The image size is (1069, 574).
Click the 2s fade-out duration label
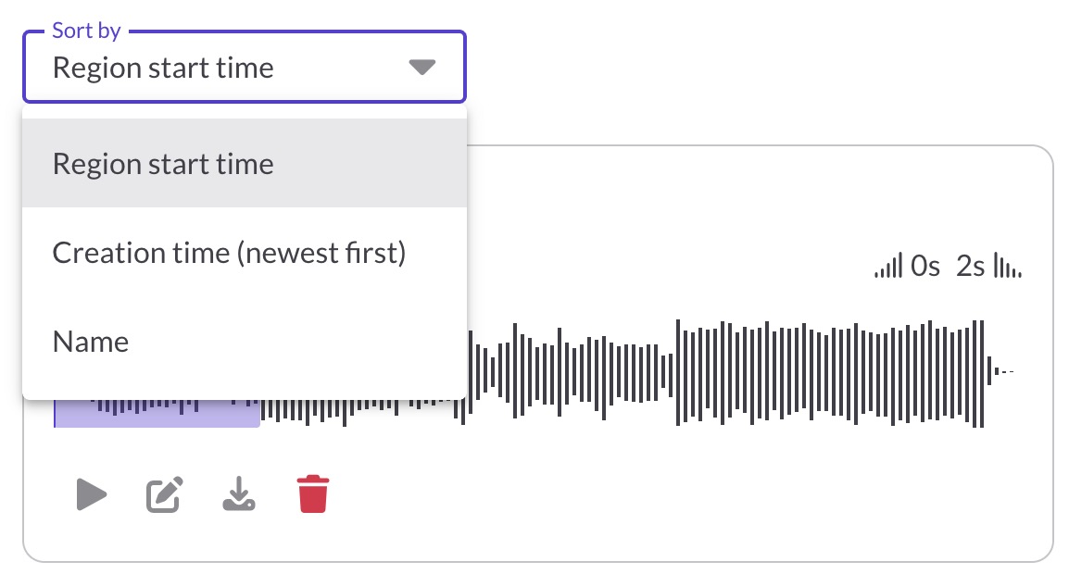pos(970,268)
